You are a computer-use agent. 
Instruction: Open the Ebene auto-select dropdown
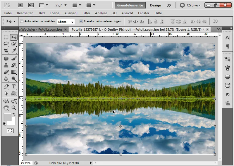[x=66, y=22]
